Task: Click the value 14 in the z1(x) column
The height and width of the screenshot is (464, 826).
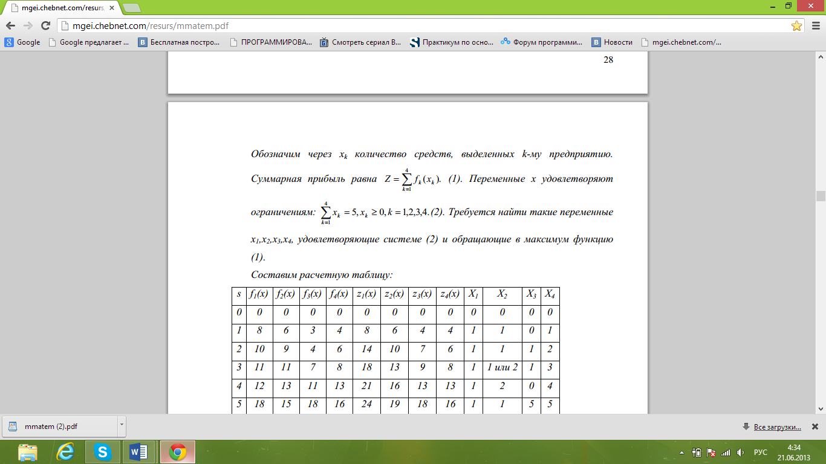Action: coord(366,349)
